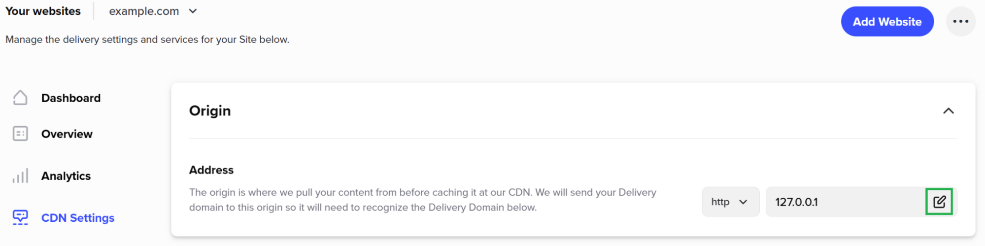Click the edit origin address pencil icon

[x=939, y=202]
